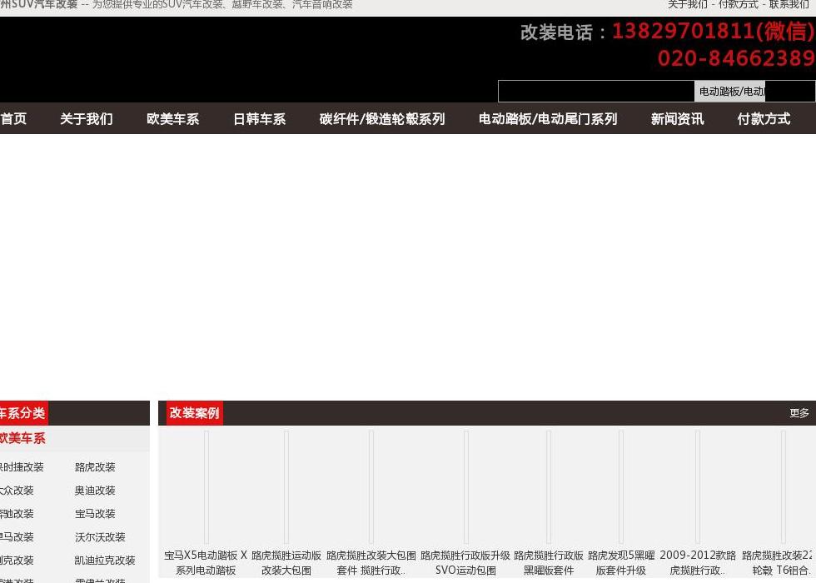The height and width of the screenshot is (583, 816).
Task: Open the 新闻资讯 navigation item
Action: [x=677, y=119]
